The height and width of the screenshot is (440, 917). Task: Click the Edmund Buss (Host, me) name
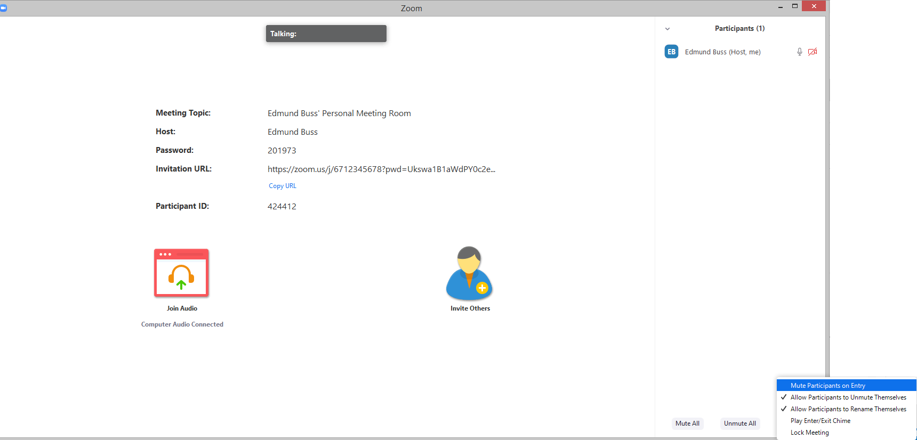point(723,52)
